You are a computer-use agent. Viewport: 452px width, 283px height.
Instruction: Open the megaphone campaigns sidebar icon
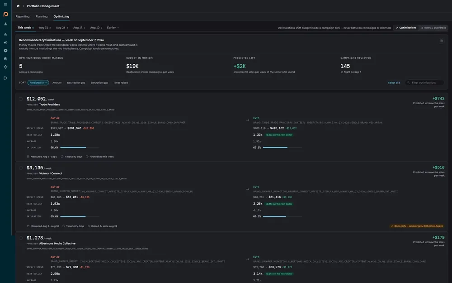(x=5, y=43)
